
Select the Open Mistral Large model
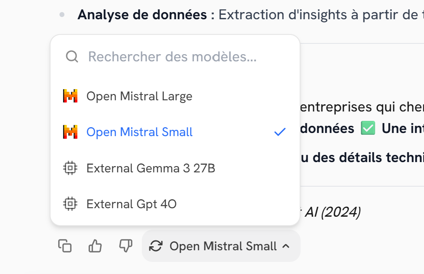point(139,96)
